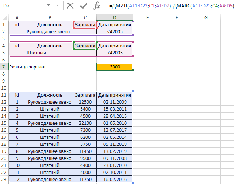The width and height of the screenshot is (234, 184).
Task: Click criteria cell 'Руководящее звено' in row 2
Action: click(x=50, y=32)
